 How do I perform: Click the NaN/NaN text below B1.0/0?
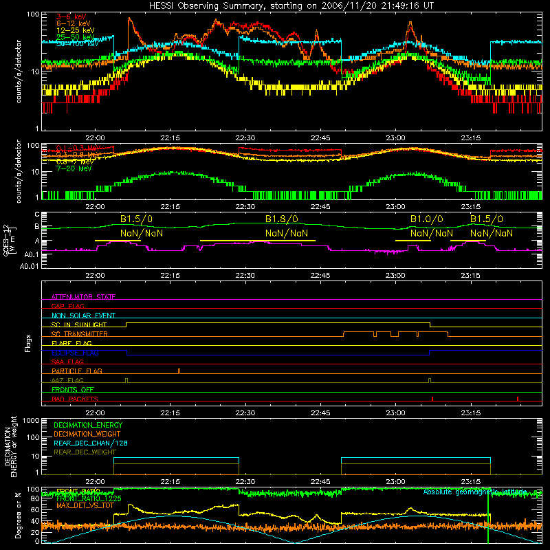click(432, 233)
